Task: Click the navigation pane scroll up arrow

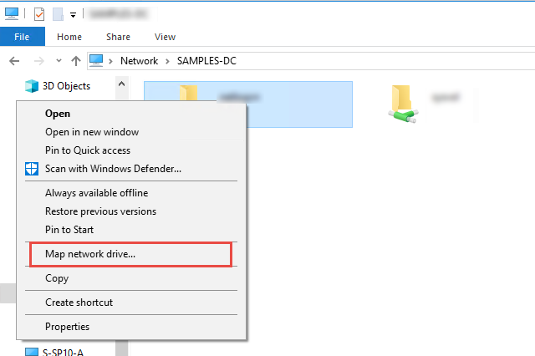Action: 121,84
